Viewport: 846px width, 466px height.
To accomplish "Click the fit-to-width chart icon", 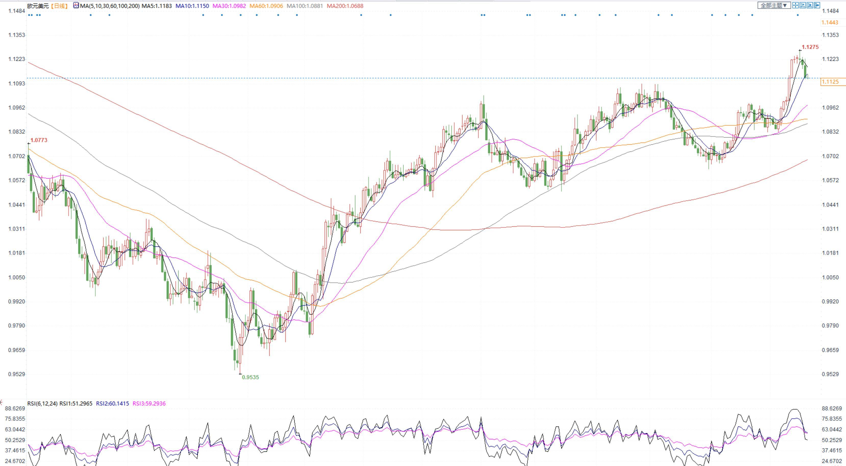I will (x=803, y=5).
